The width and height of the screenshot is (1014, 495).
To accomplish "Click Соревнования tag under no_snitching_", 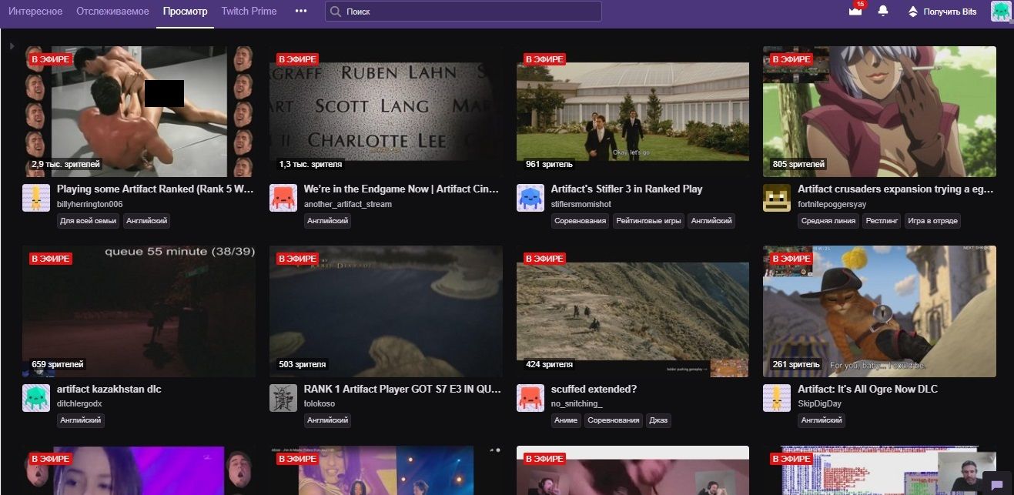I will (x=614, y=421).
